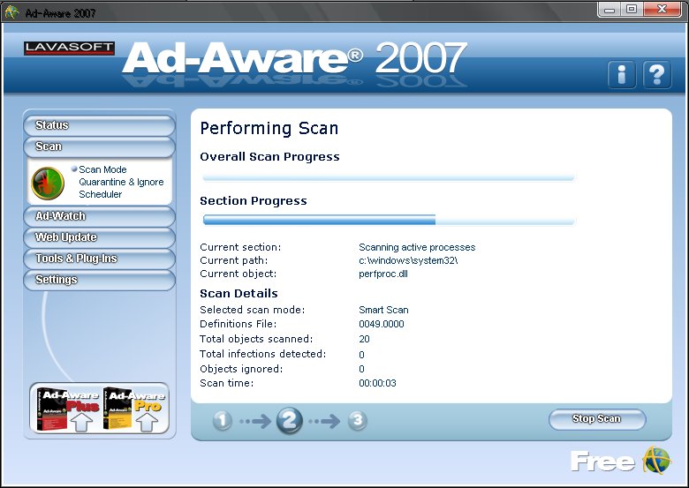Screen dimensions: 689x488
Task: Click the Section Progress bar
Action: point(389,220)
